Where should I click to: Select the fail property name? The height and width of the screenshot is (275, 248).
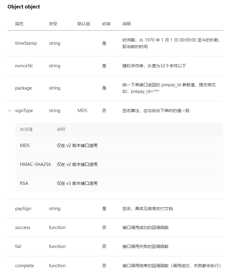[18, 246]
